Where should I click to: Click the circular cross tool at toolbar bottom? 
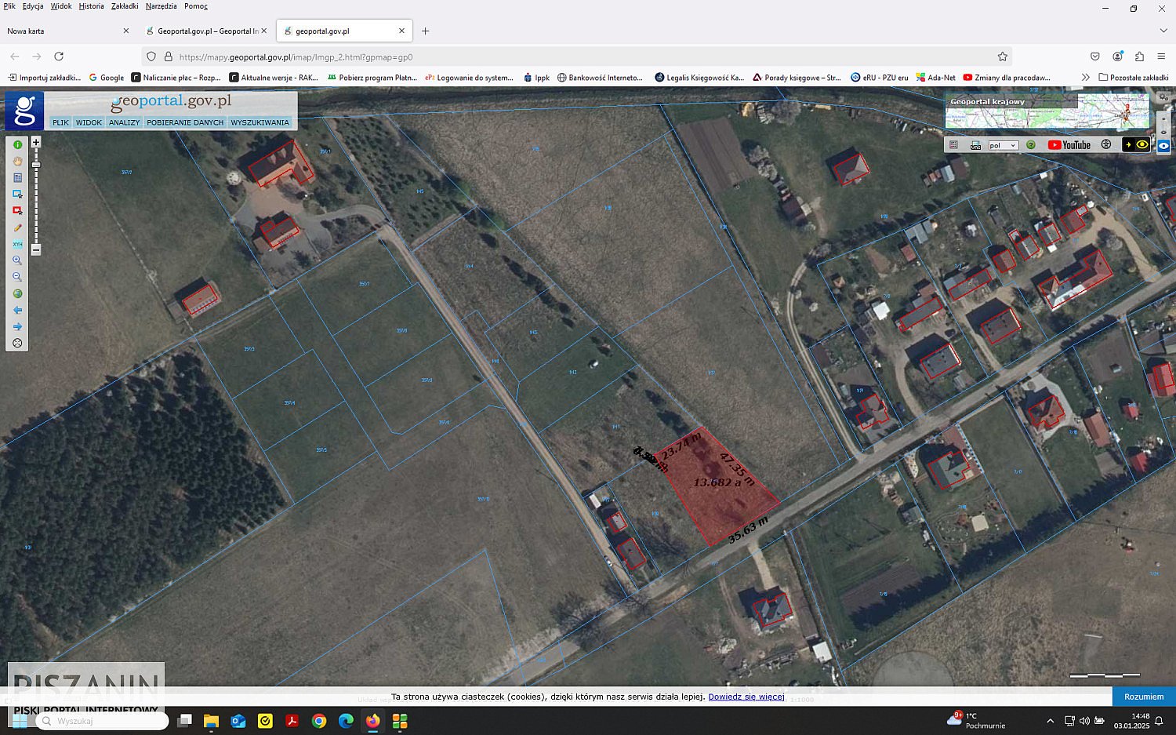(17, 343)
